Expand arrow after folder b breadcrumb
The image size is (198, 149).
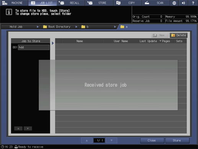(115, 27)
